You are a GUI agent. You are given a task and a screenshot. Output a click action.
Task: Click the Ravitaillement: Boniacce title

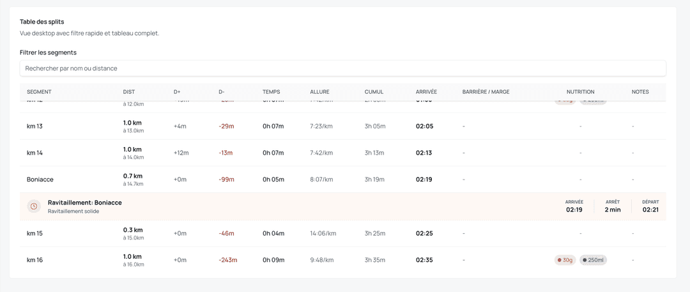tap(84, 203)
